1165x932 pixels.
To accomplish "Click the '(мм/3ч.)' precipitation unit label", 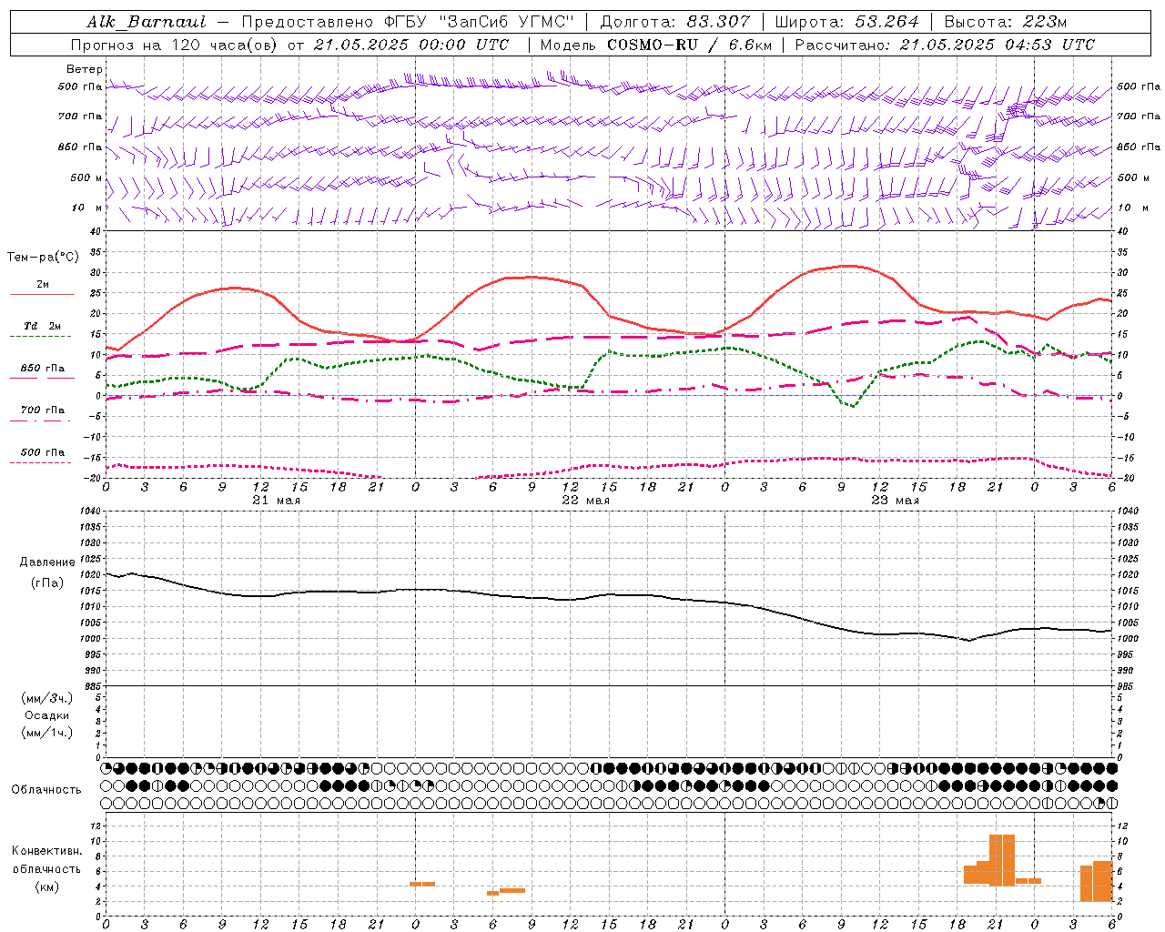I will pos(47,698).
